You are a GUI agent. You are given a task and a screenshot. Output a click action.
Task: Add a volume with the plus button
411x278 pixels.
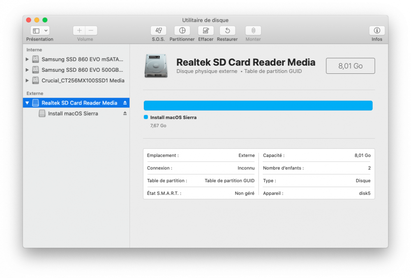click(79, 31)
